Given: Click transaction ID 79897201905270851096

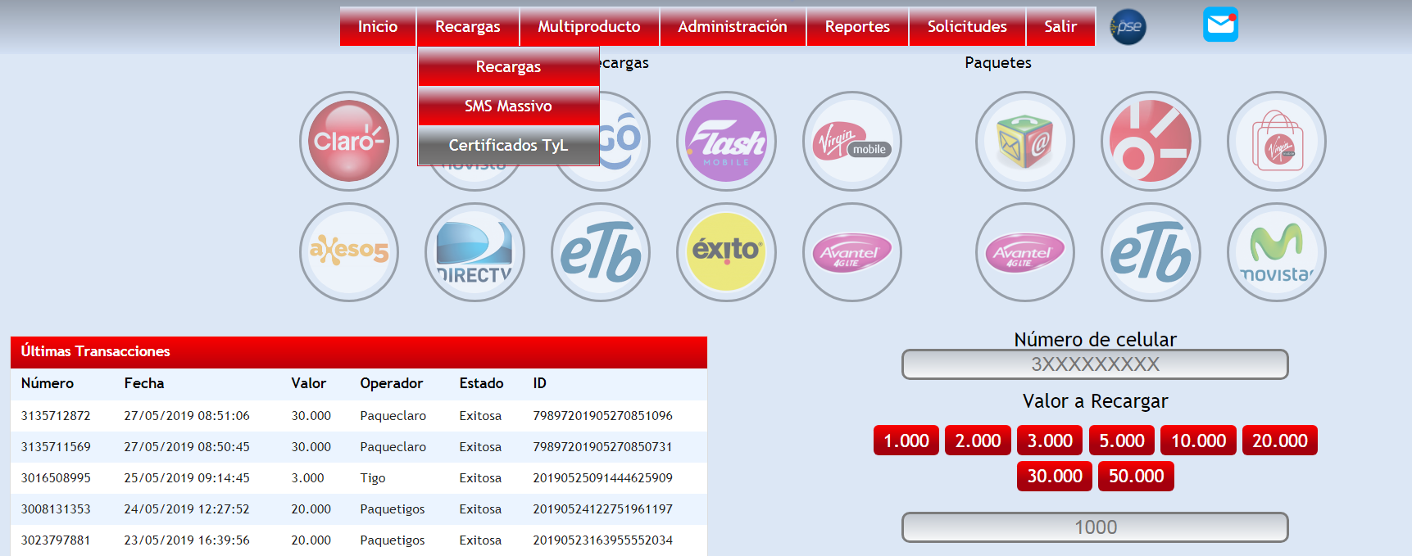Looking at the screenshot, I should pyautogui.click(x=603, y=416).
